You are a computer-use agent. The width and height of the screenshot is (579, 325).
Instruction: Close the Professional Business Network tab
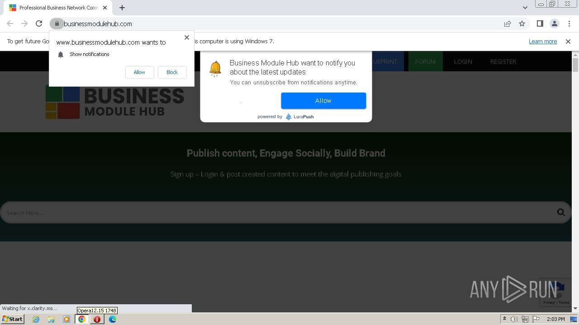click(105, 8)
